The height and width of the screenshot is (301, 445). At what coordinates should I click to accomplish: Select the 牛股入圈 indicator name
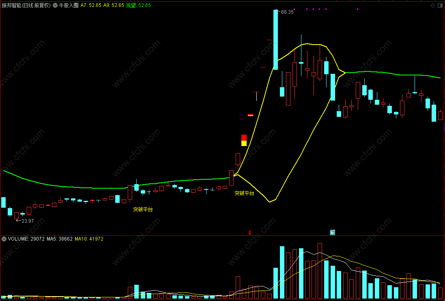[x=69, y=5]
